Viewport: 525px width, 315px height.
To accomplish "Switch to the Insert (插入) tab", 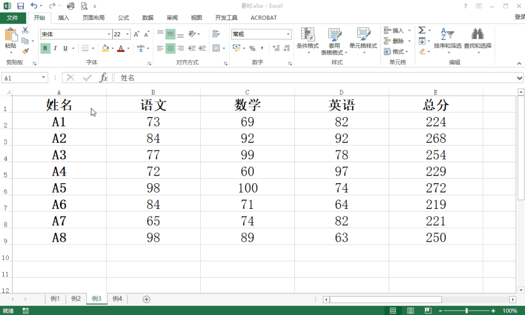I will click(63, 17).
